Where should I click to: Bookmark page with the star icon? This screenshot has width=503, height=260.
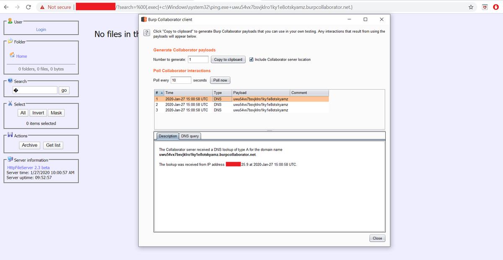tap(471, 7)
